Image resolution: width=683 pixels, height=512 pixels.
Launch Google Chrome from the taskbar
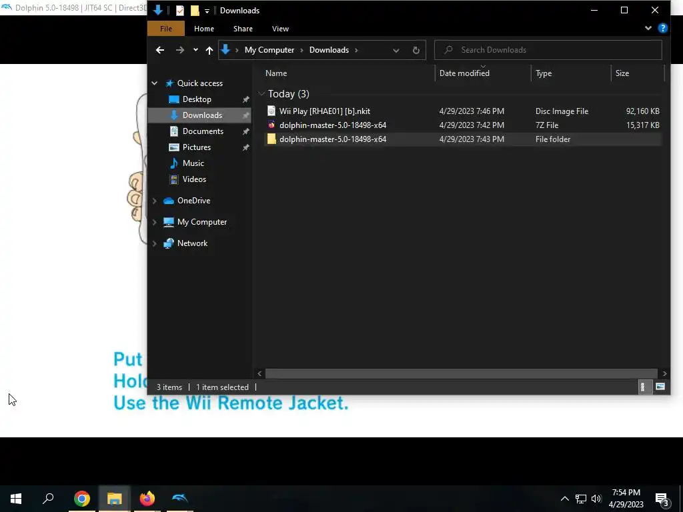point(82,499)
